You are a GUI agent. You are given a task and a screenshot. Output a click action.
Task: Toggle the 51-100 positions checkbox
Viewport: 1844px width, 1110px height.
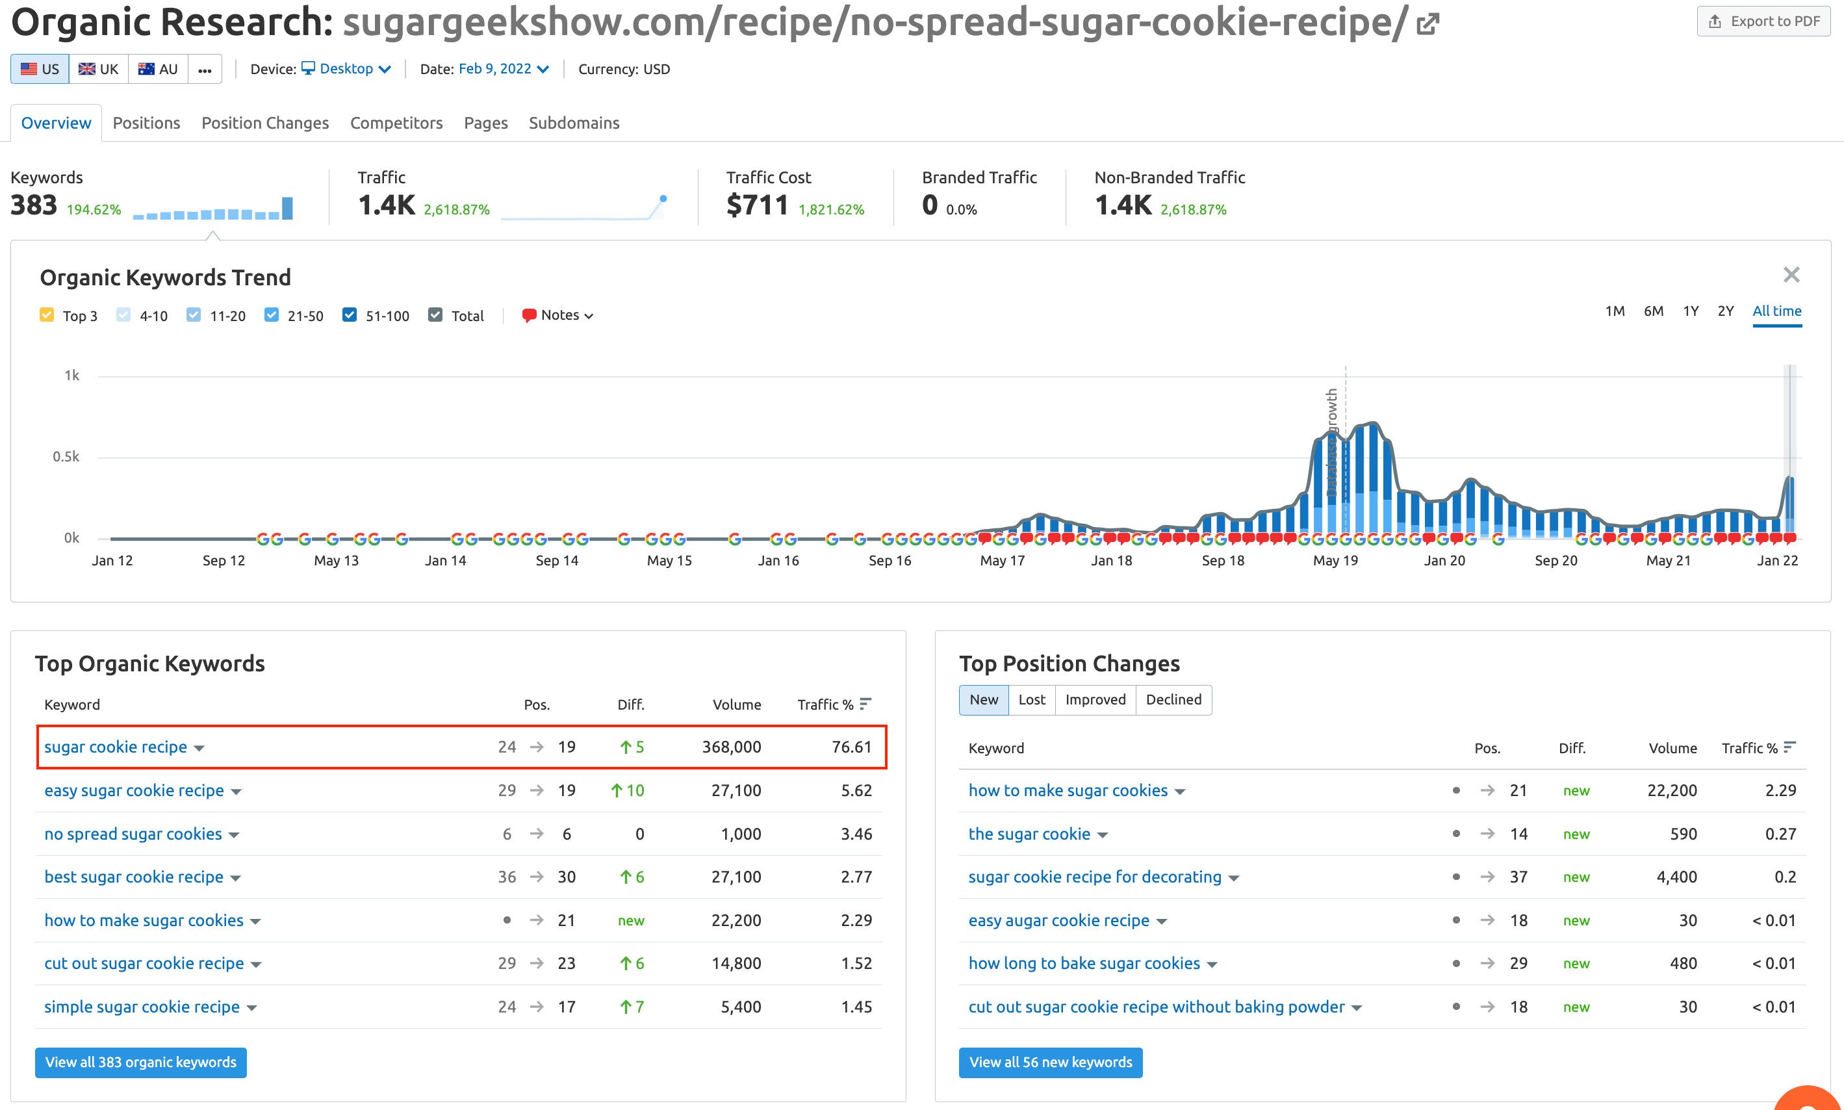pyautogui.click(x=349, y=315)
